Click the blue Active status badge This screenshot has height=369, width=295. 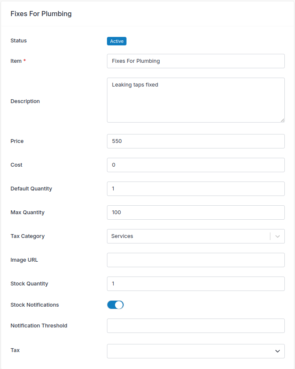pos(117,41)
